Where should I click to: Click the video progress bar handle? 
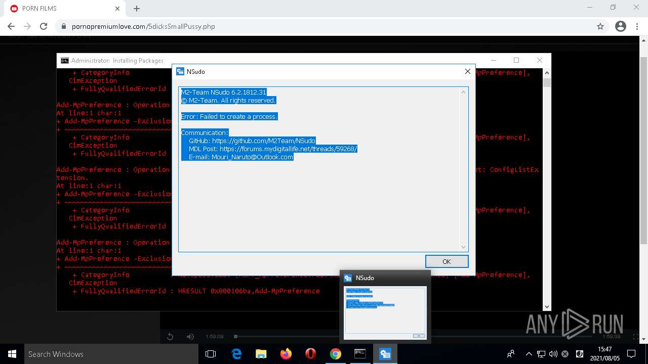pos(235,336)
